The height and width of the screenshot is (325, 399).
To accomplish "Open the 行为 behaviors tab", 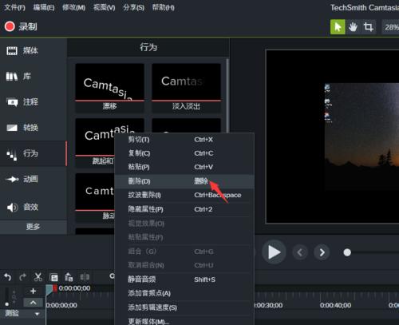I will (33, 153).
